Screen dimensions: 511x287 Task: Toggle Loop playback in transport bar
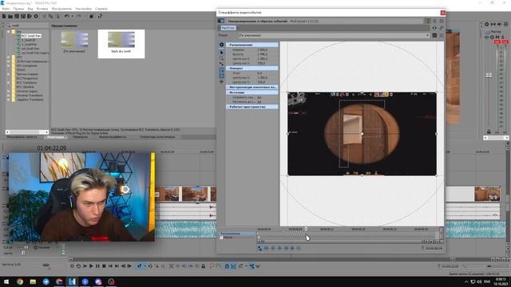point(78,265)
